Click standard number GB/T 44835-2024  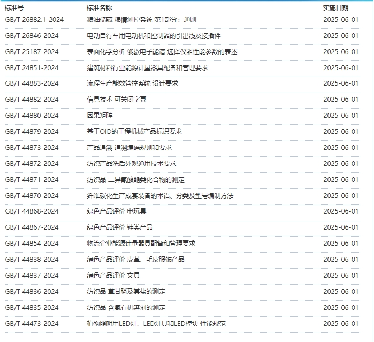(x=32, y=308)
